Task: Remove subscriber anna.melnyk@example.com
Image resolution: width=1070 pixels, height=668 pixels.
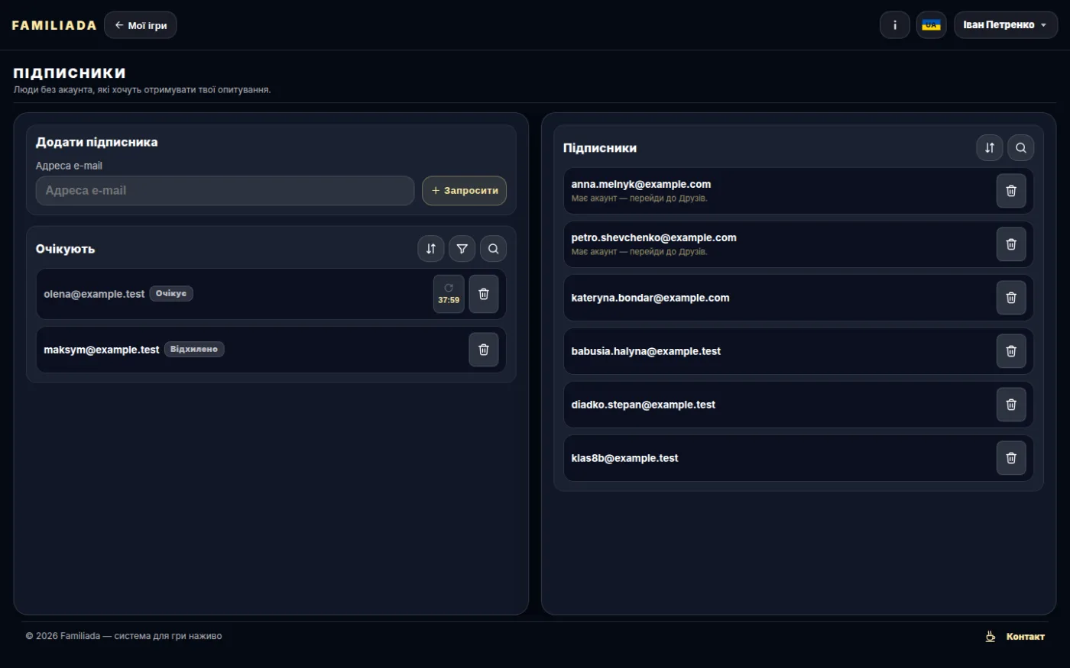Action: tap(1011, 191)
